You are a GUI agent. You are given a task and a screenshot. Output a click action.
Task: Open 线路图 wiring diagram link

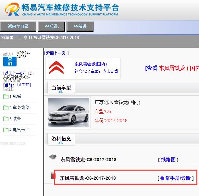coord(168,160)
